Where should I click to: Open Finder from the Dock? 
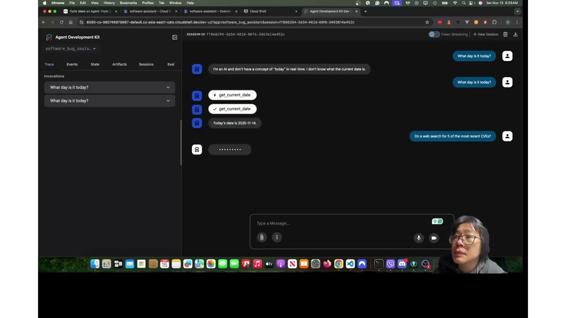click(95, 264)
